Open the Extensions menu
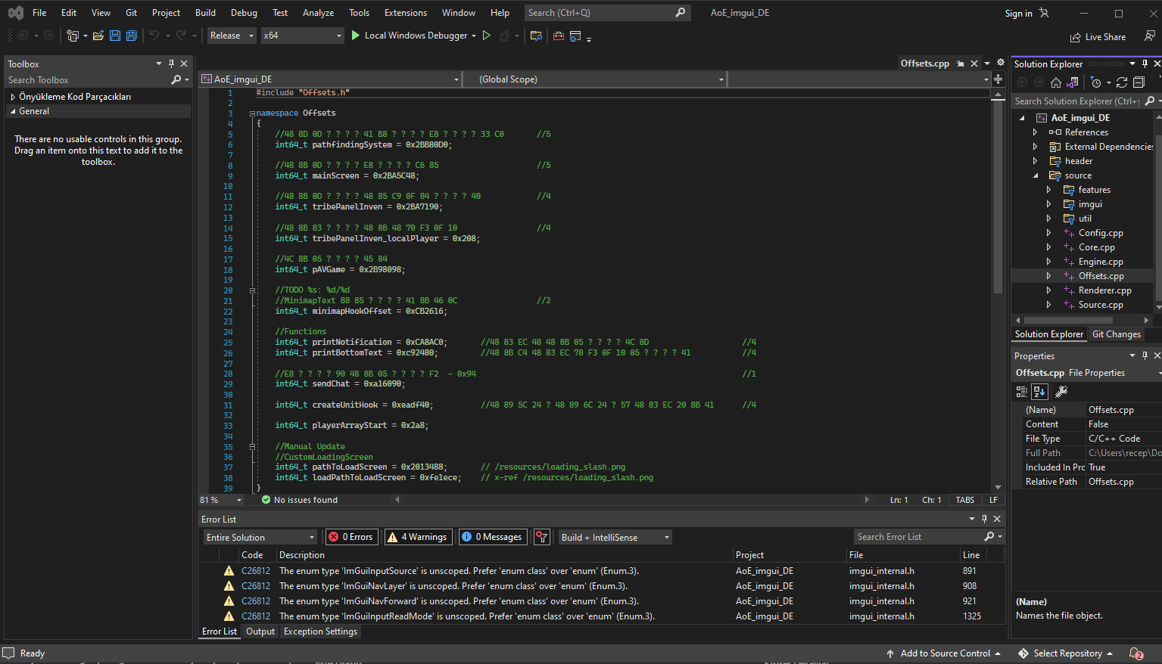The image size is (1162, 664). point(406,13)
